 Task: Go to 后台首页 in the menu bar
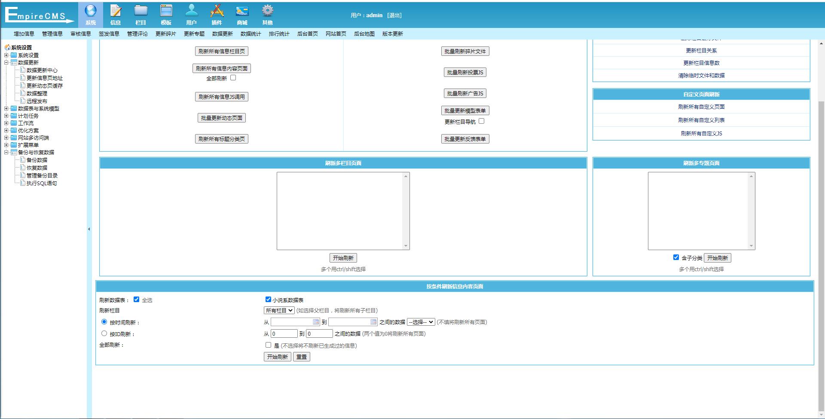[x=307, y=34]
